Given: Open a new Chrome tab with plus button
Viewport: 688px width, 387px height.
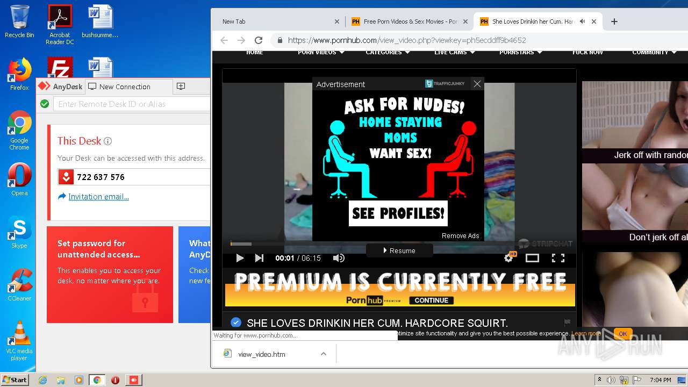Looking at the screenshot, I should click(x=614, y=21).
